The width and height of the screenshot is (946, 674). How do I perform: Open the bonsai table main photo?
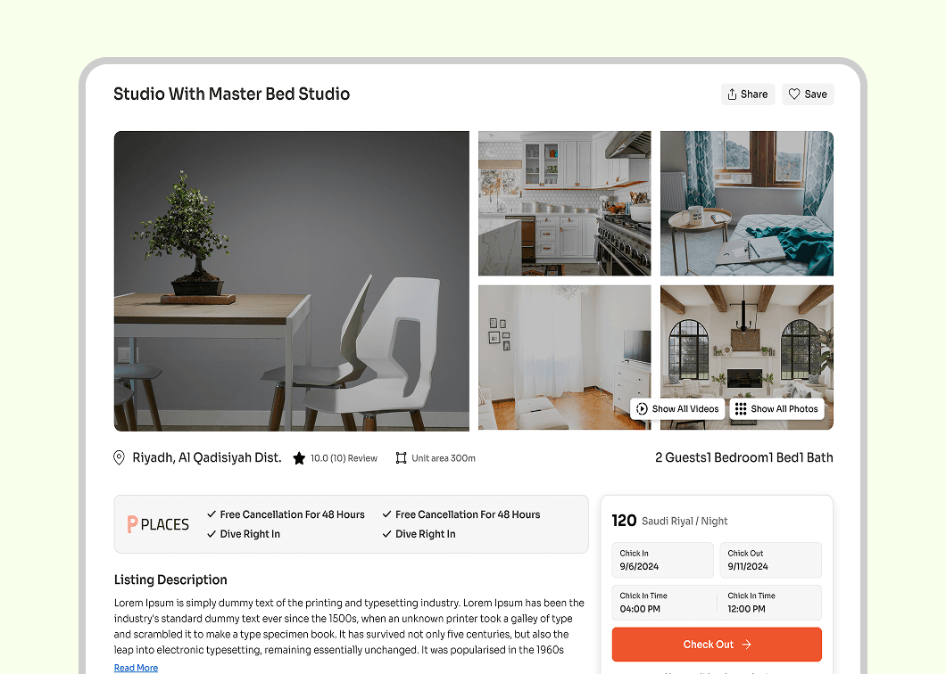pyautogui.click(x=292, y=281)
